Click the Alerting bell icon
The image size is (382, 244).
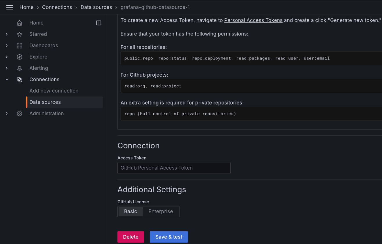click(19, 68)
